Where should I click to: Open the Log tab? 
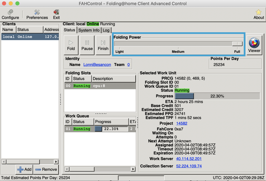[106, 30]
